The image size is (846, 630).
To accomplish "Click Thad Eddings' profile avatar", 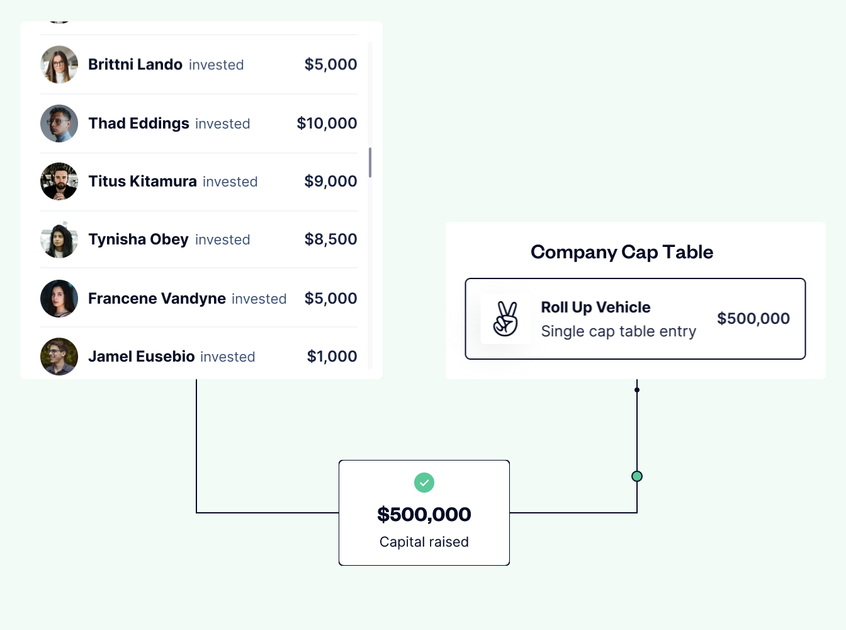I will [59, 123].
